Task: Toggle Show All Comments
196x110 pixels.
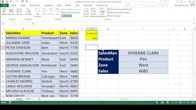Action: 70,13
